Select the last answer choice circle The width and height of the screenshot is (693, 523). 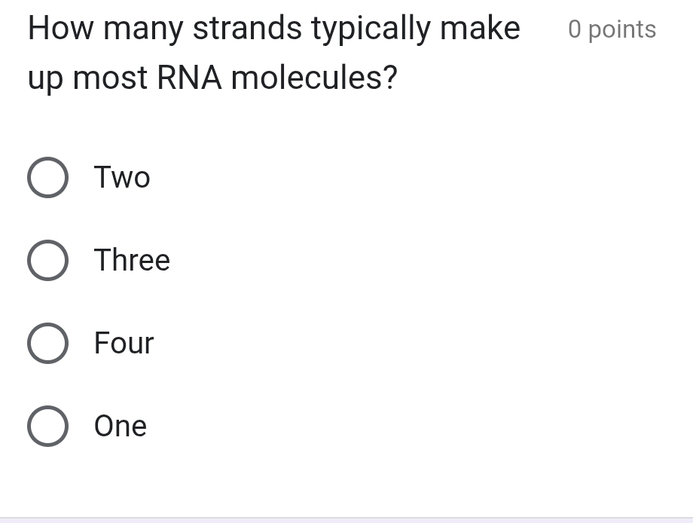pos(47,426)
